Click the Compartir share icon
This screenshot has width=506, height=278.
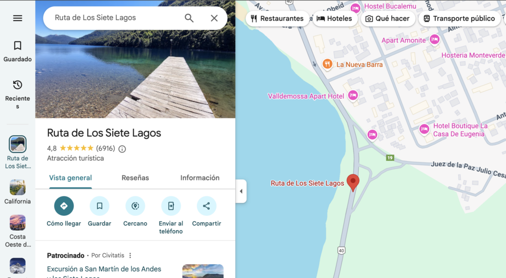click(x=207, y=206)
